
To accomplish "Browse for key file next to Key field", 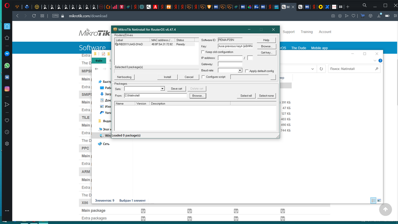I will pos(266,46).
